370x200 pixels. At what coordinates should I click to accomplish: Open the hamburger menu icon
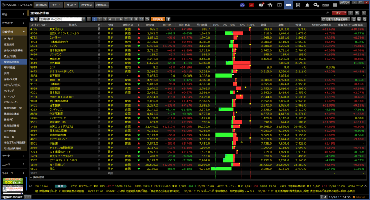point(335,5)
